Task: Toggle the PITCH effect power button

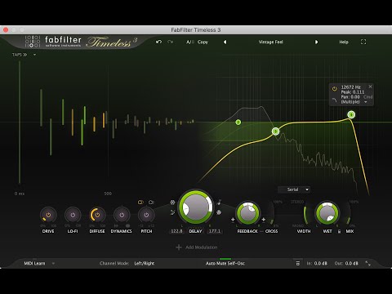Action: 146,215
